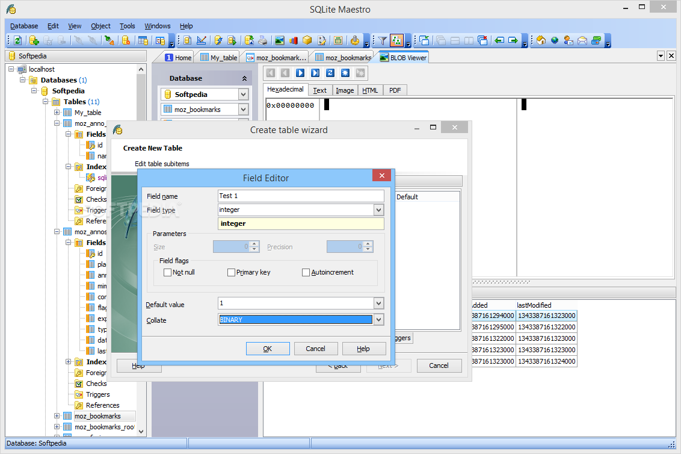681x454 pixels.
Task: Click the explorer tree scroll down arrow
Action: point(141,431)
